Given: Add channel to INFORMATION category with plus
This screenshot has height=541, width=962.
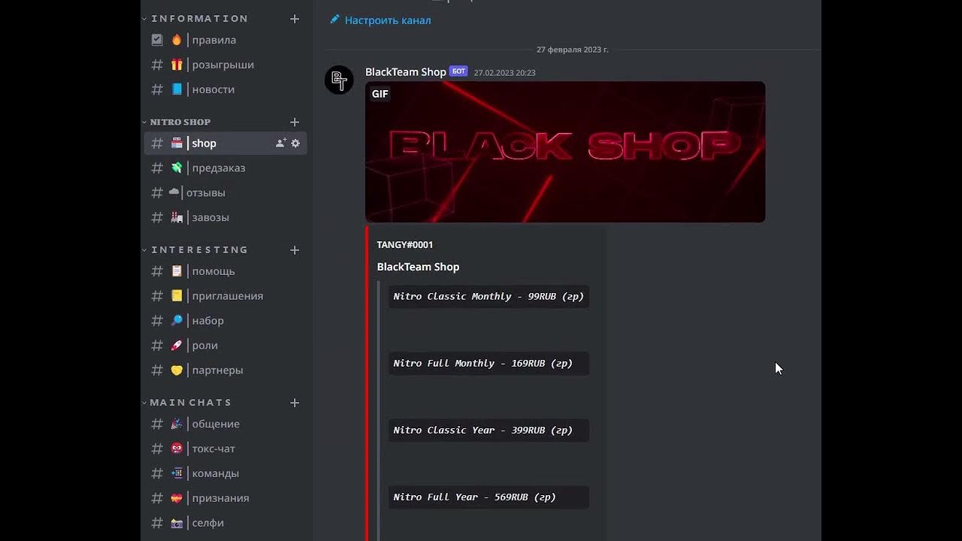Looking at the screenshot, I should [295, 19].
